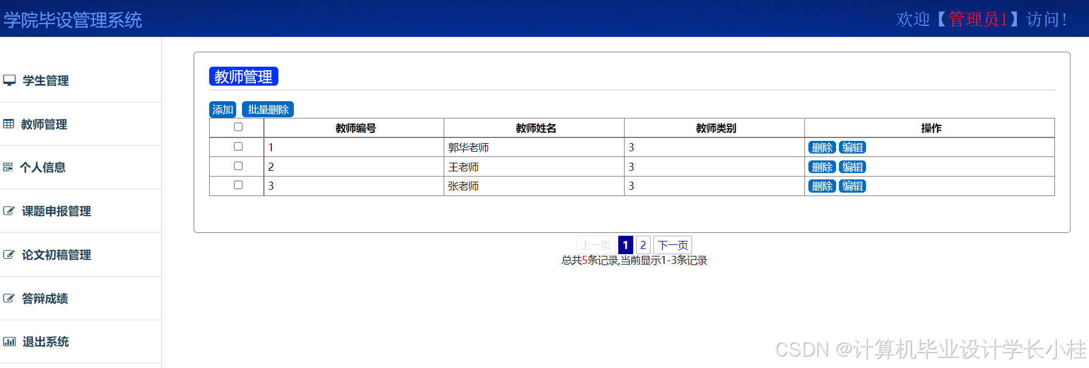The height and width of the screenshot is (368, 1089).
Task: Edit the 张老师 row
Action: (852, 186)
